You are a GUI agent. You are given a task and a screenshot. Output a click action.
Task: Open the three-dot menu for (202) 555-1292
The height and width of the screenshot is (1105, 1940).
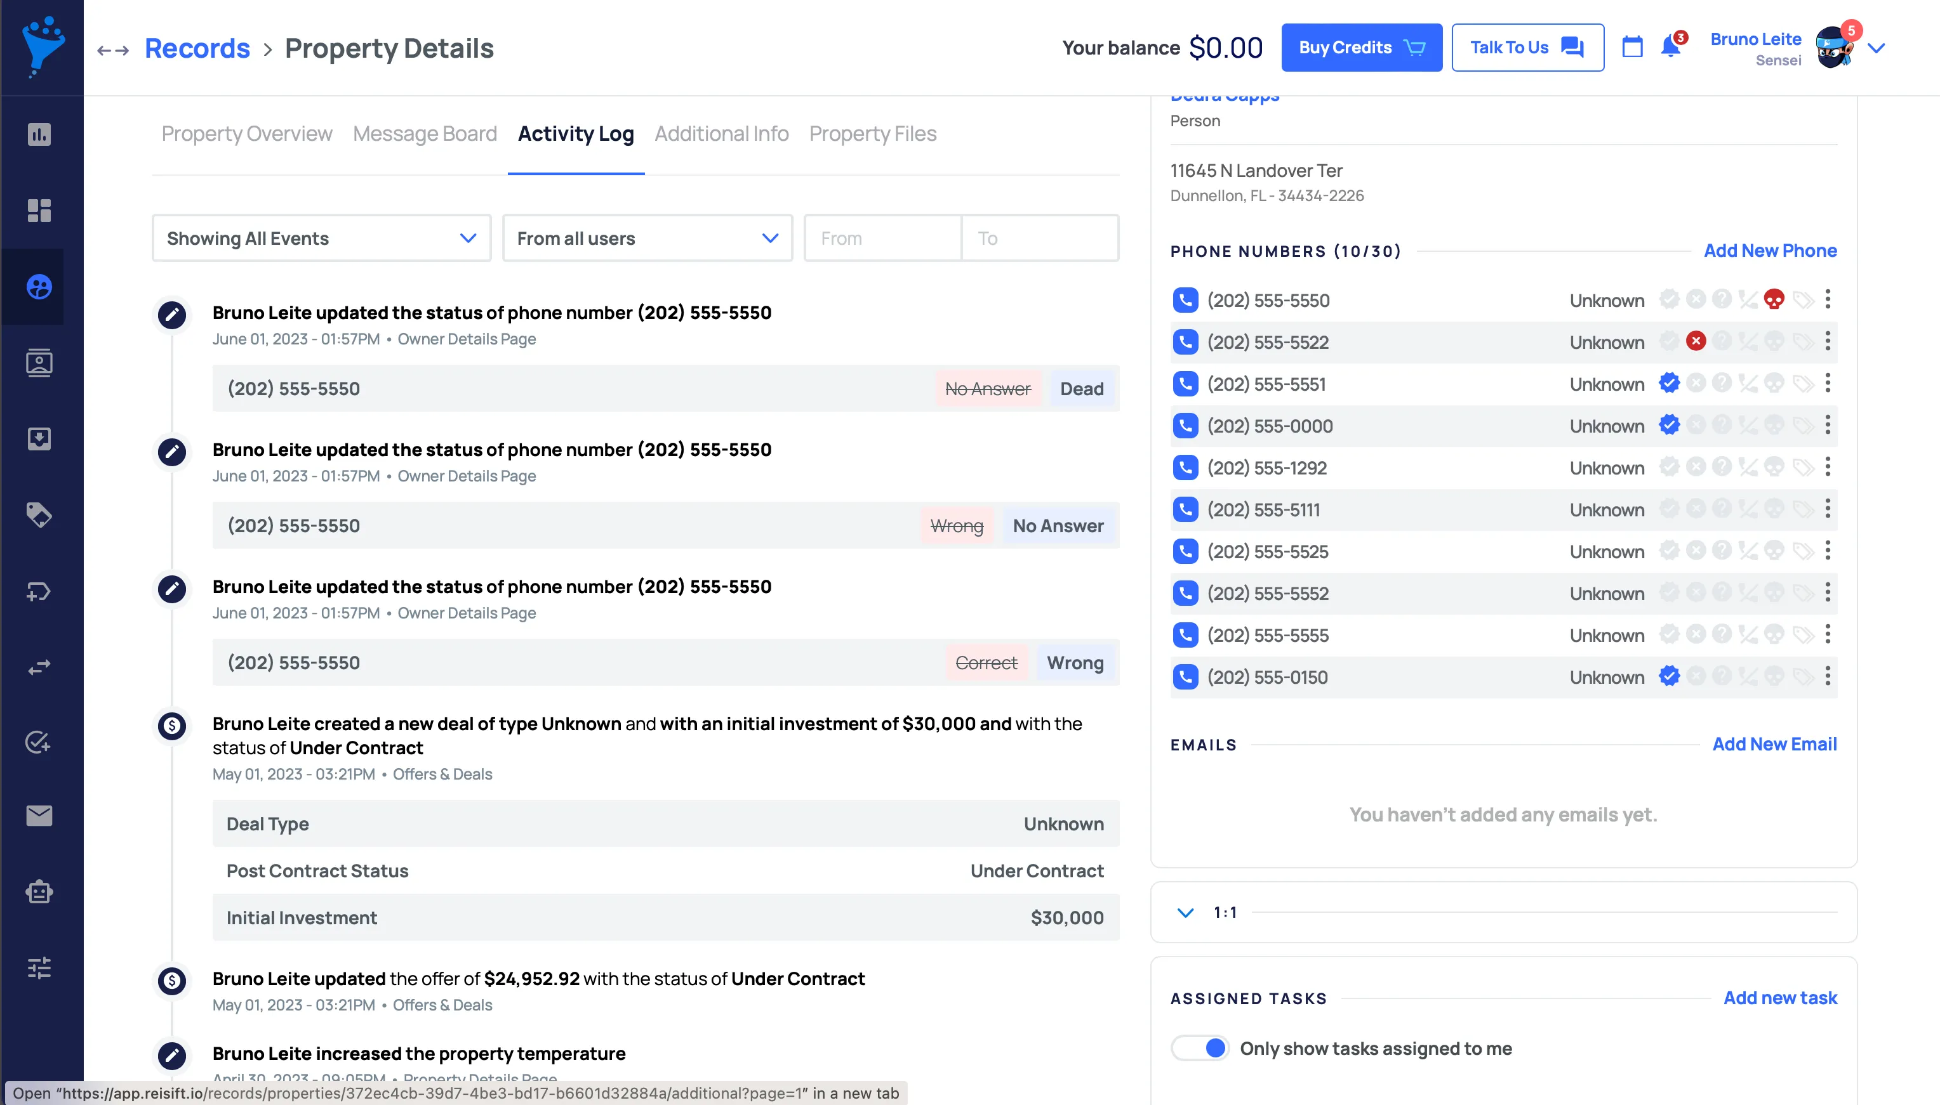[x=1827, y=468]
